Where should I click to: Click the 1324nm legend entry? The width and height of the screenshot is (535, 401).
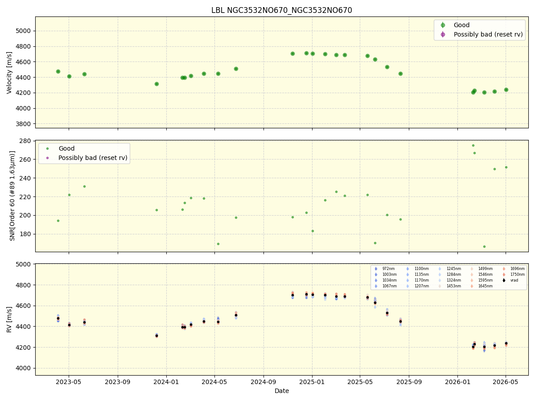449,280
